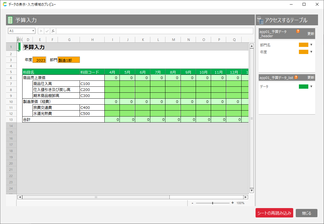
Task: Click the green データ color swatch
Action: click(x=303, y=86)
